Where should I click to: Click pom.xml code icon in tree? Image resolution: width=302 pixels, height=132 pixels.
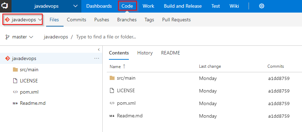pos(15,92)
